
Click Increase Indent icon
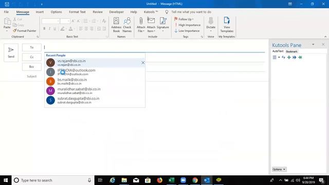[x=104, y=29]
